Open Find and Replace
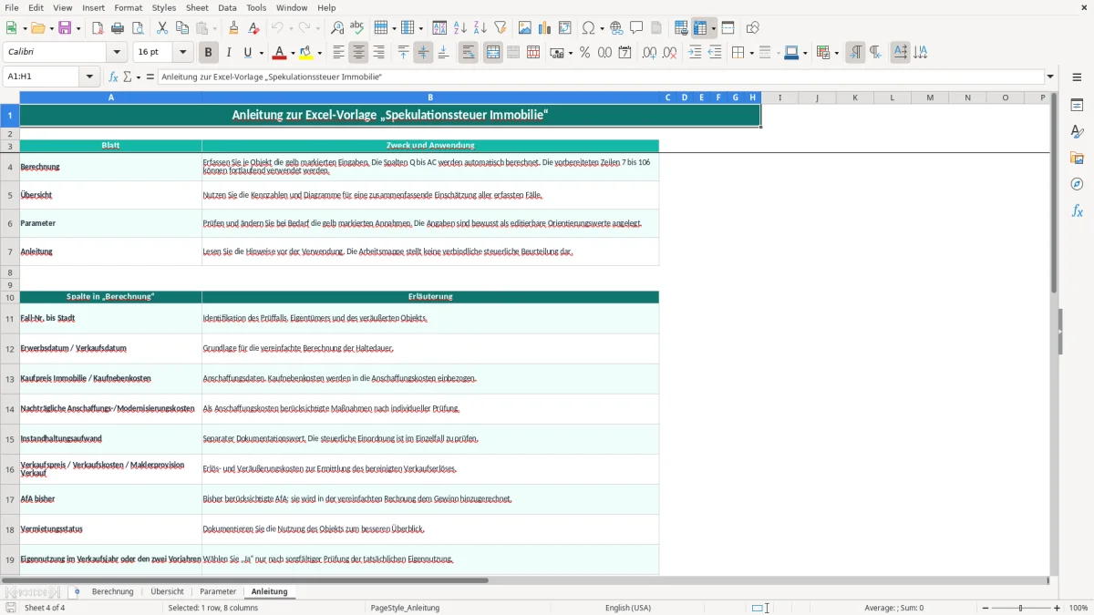The image size is (1094, 615). [x=337, y=28]
